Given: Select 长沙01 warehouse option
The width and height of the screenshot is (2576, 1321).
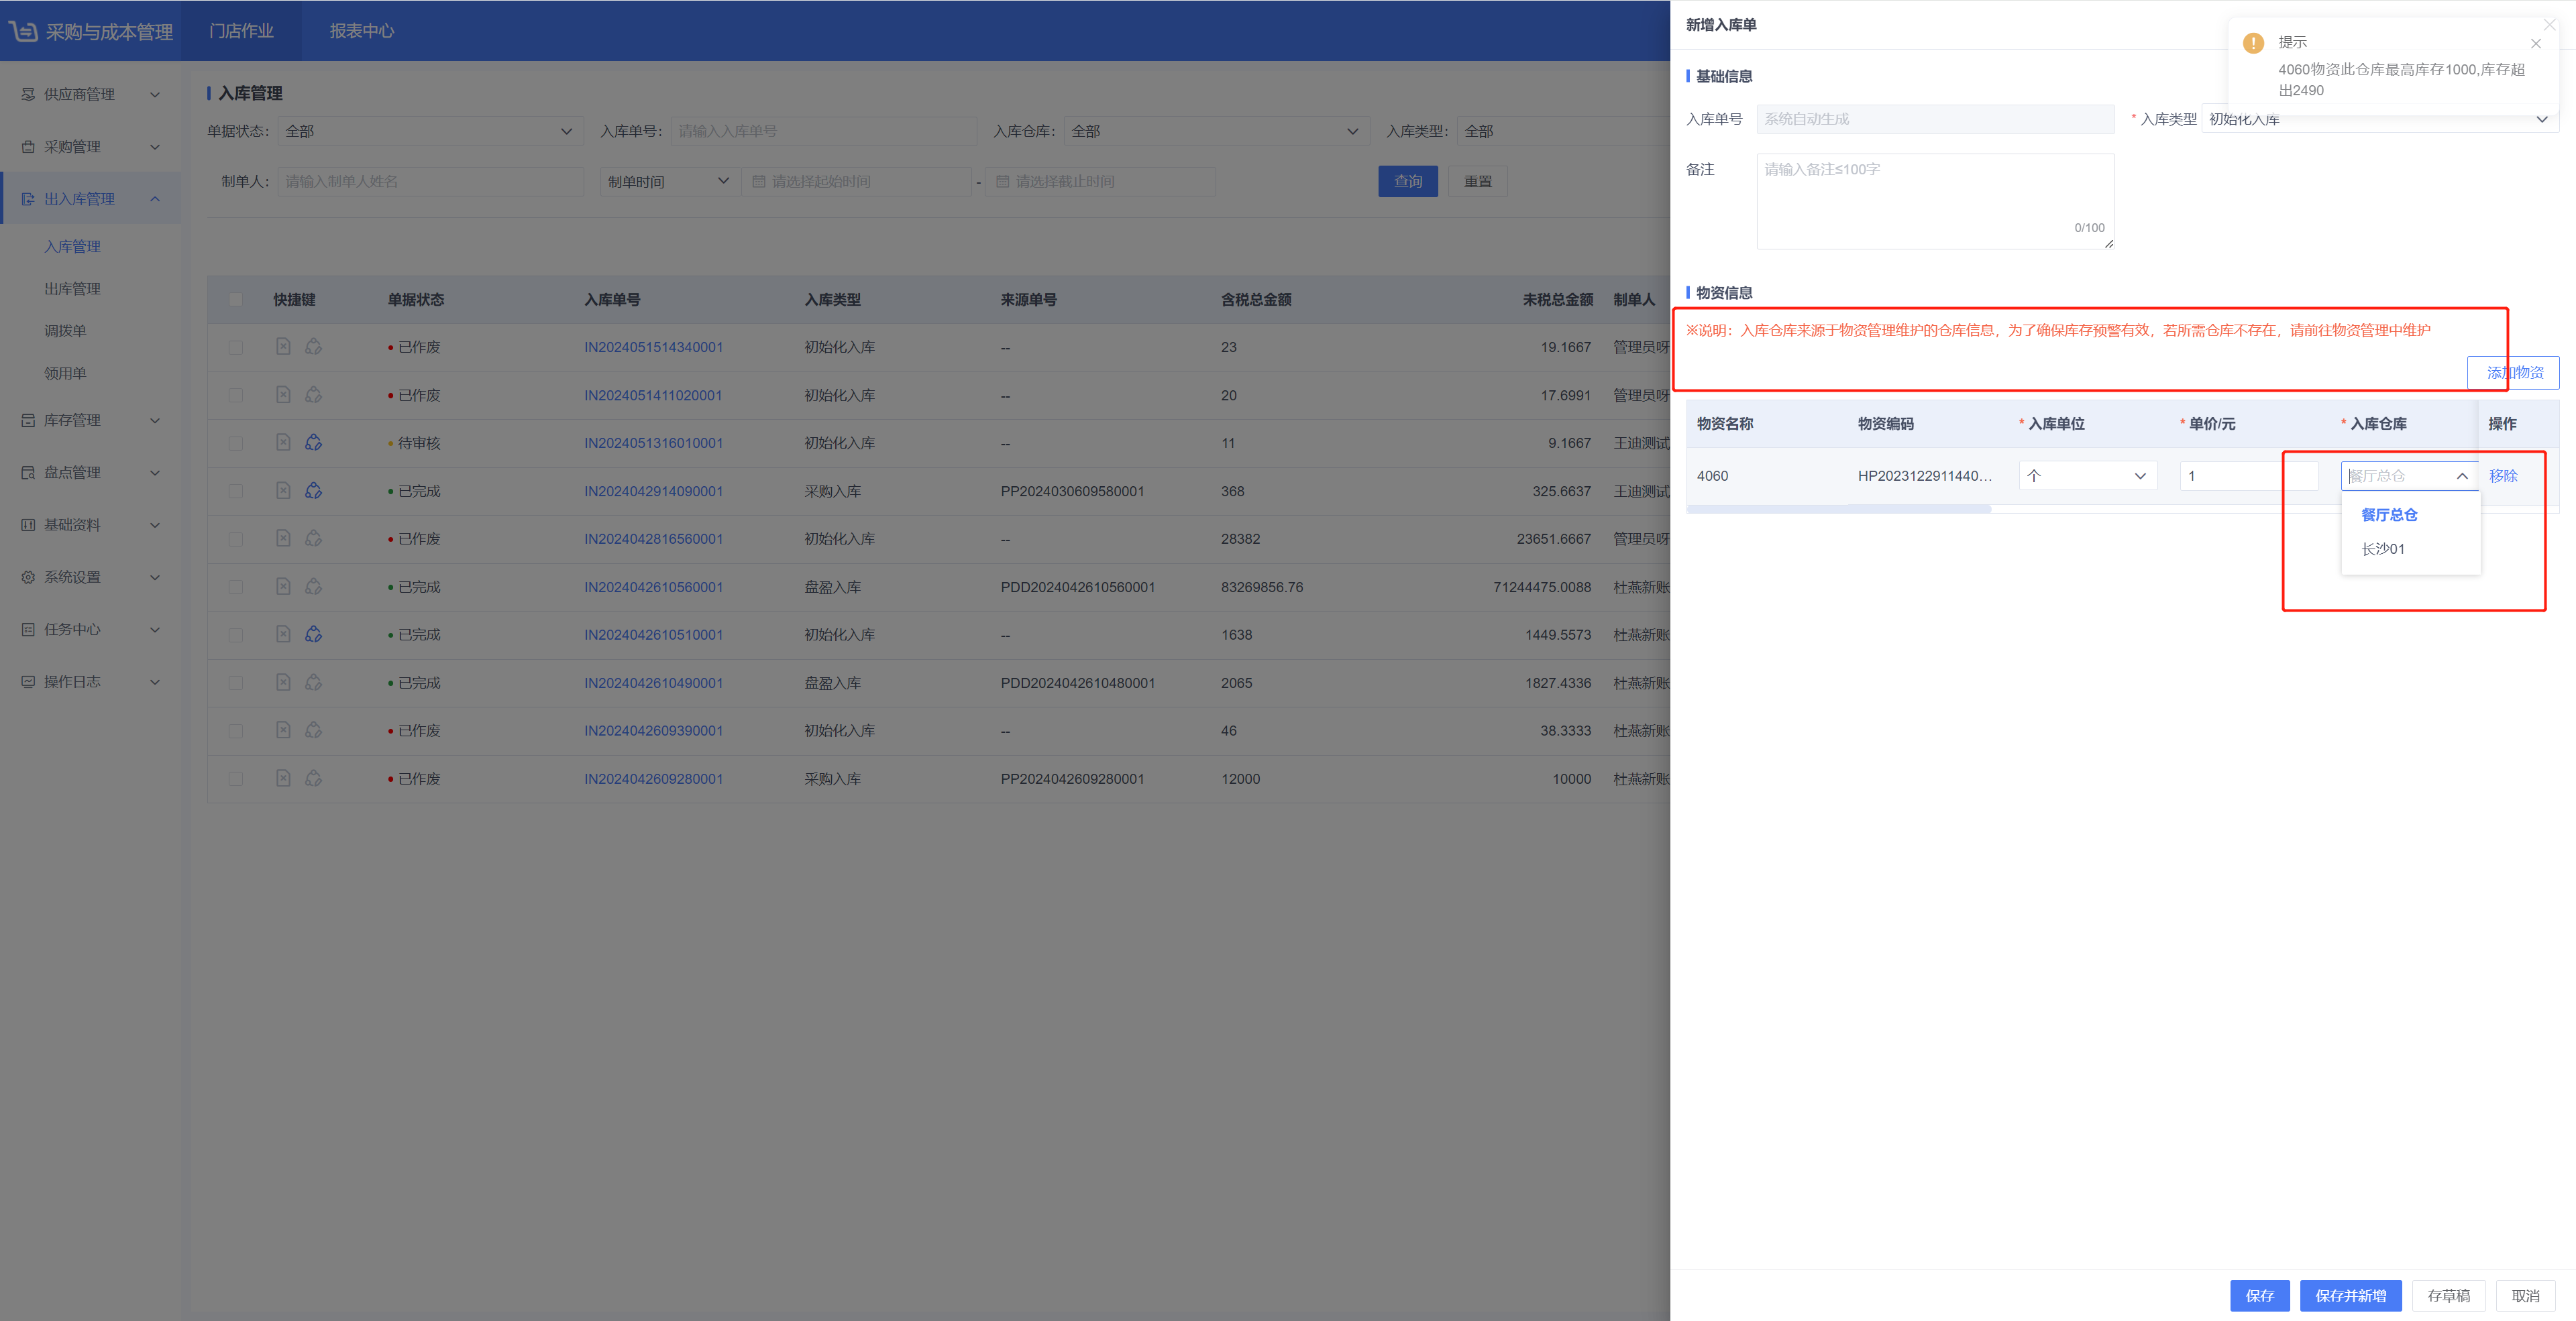Looking at the screenshot, I should [x=2410, y=549].
